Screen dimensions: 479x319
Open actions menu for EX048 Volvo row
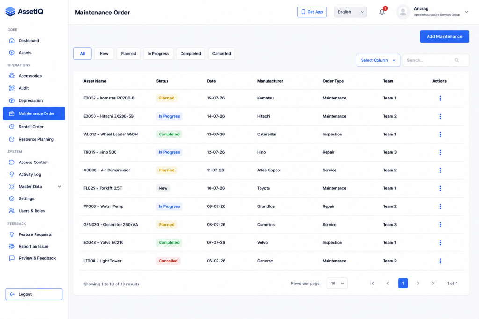pyautogui.click(x=440, y=243)
